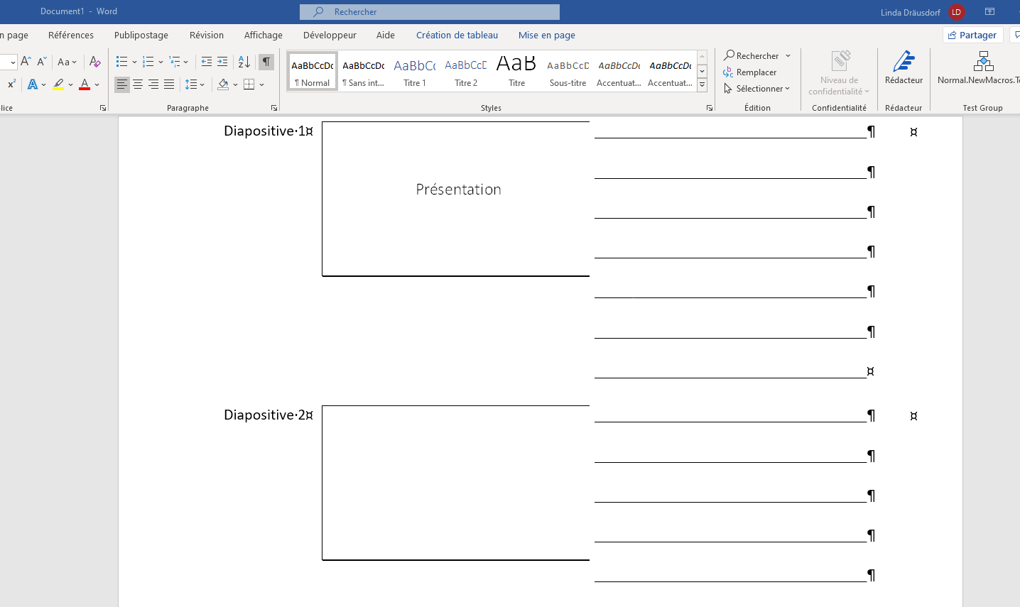Open the Développeur tab
The image size is (1020, 607).
pyautogui.click(x=330, y=35)
